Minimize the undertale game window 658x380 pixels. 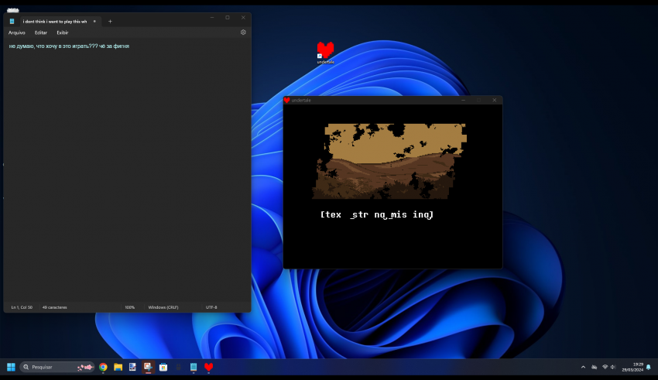[x=463, y=101]
